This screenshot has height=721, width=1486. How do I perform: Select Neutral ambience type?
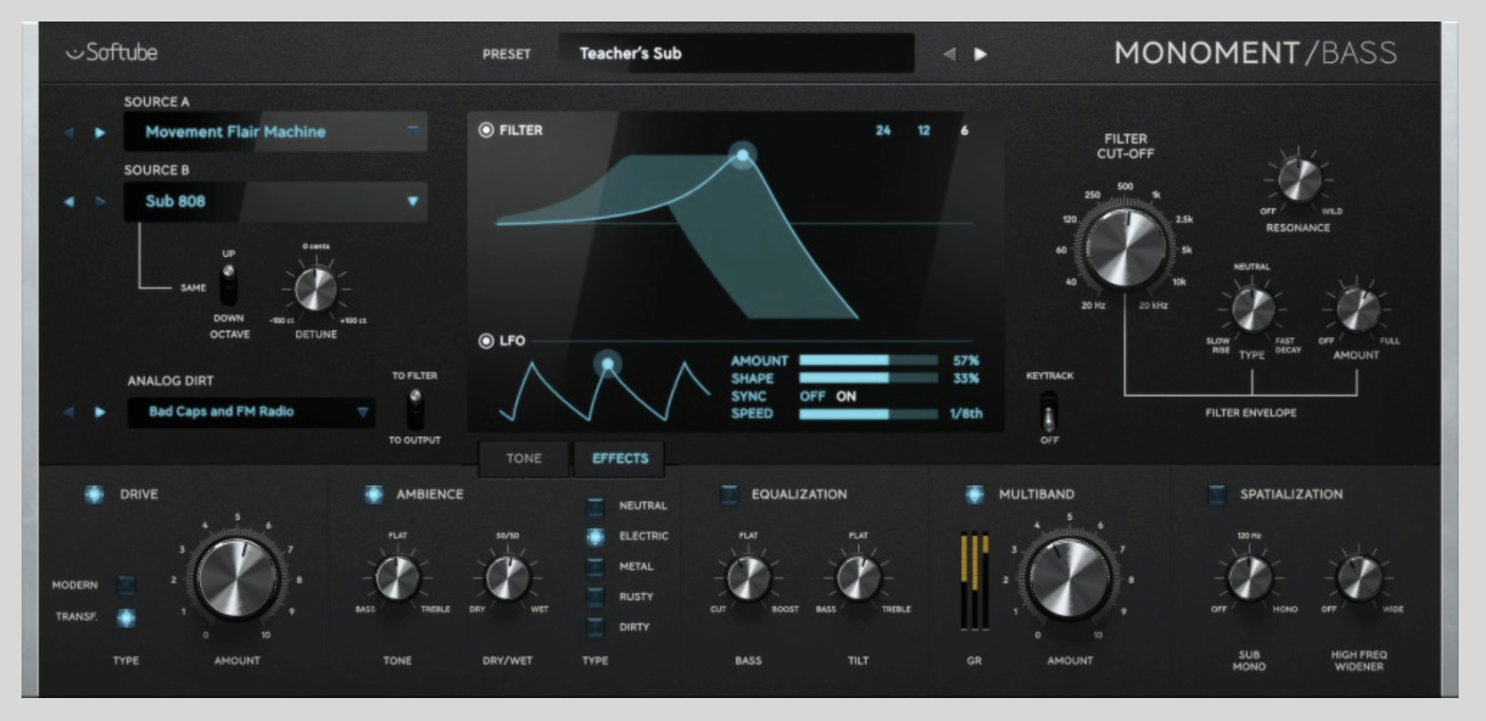(x=594, y=506)
